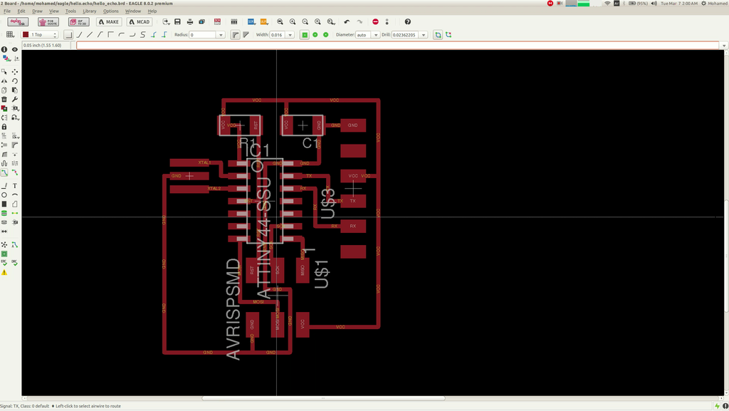Click the red Top layer color swatch
Viewport: 729px width, 411px height.
pyautogui.click(x=26, y=35)
